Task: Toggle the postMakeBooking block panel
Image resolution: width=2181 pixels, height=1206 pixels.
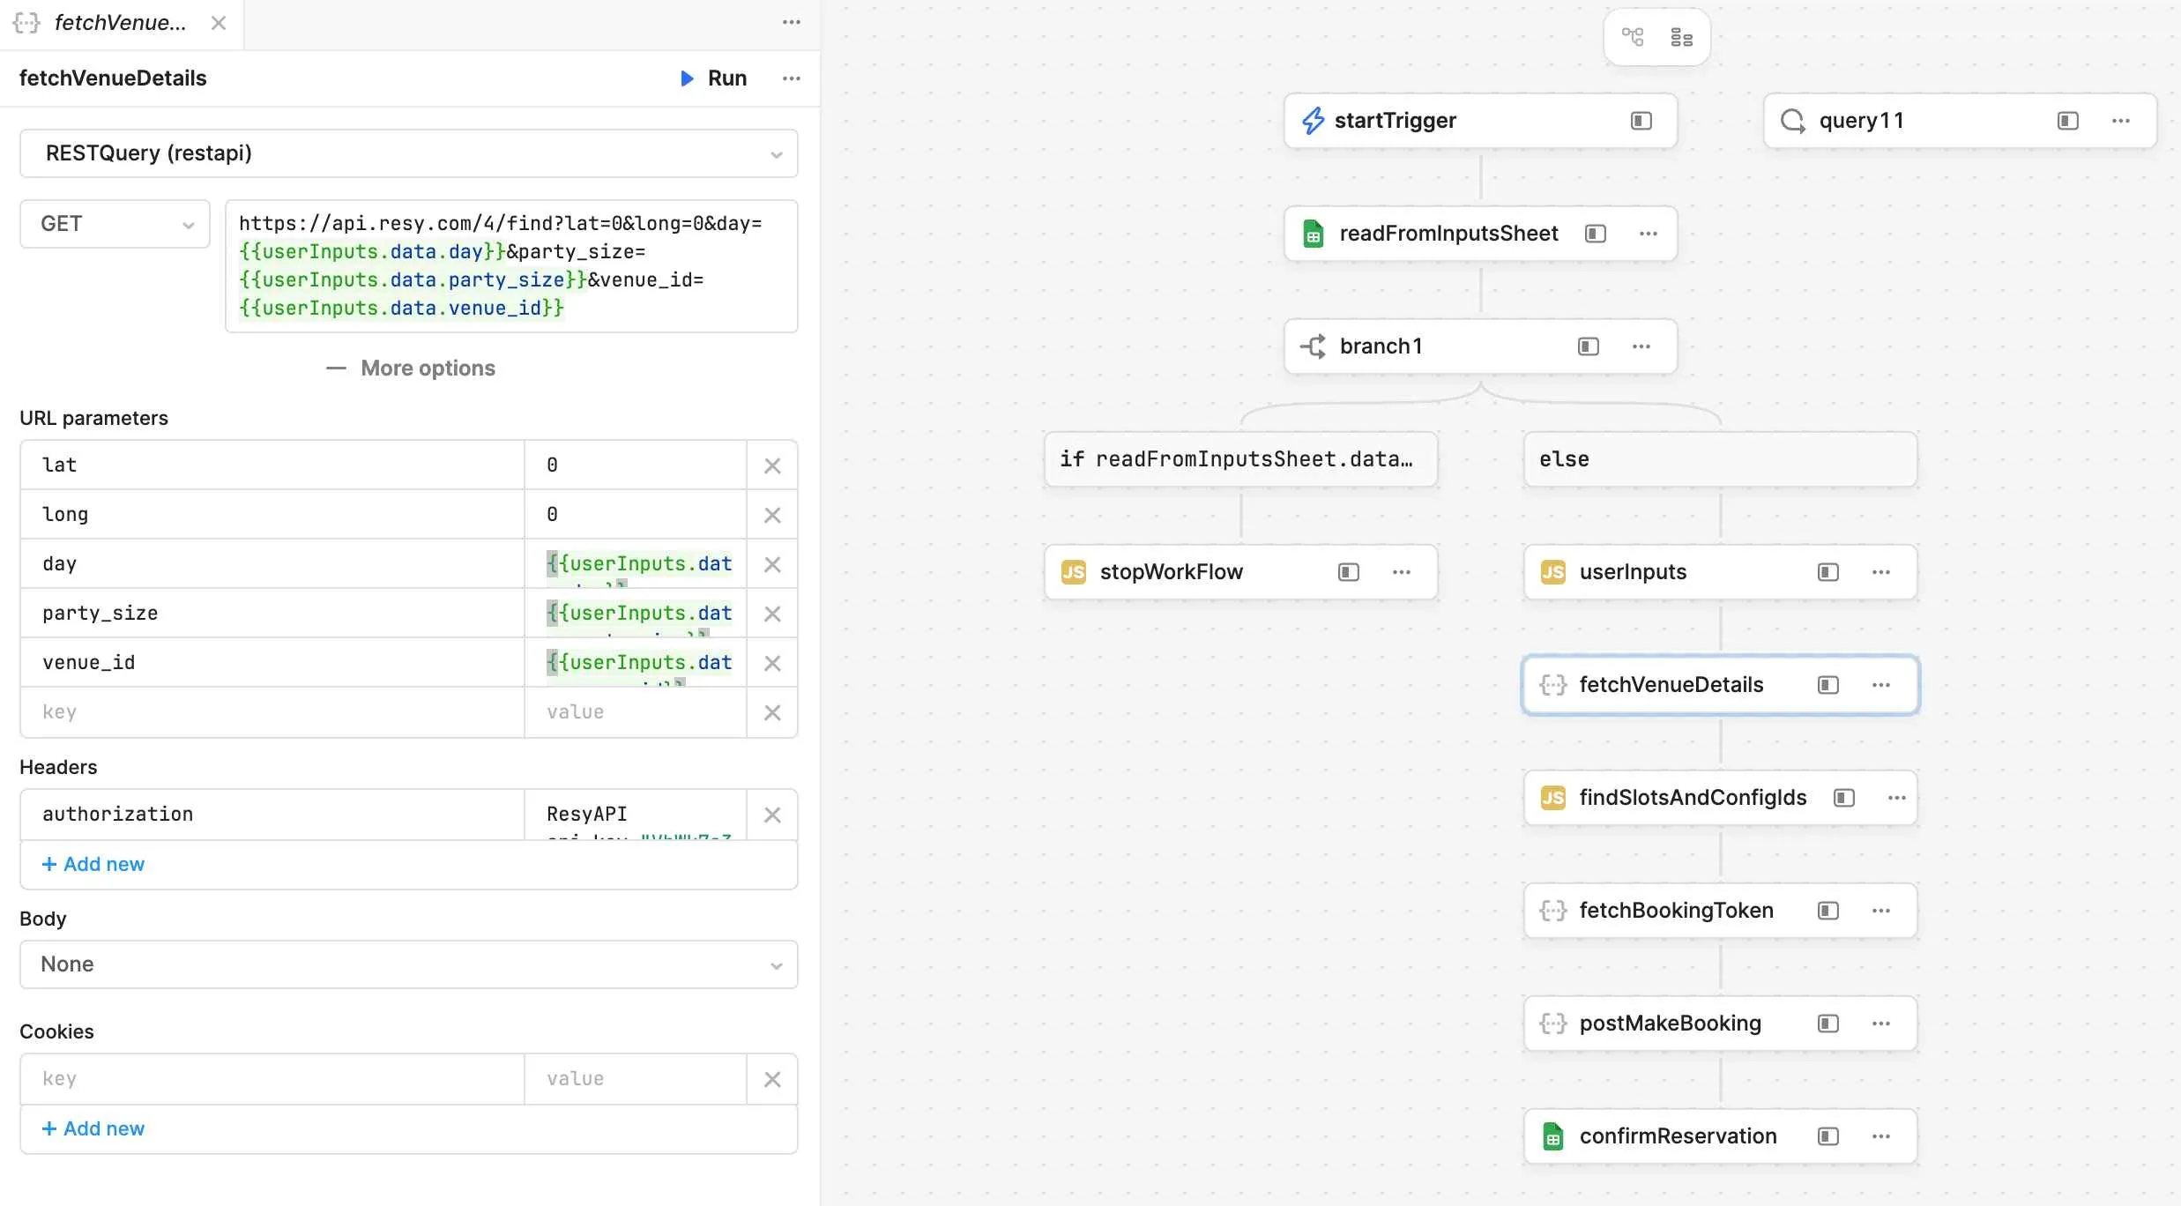Action: coord(1828,1024)
